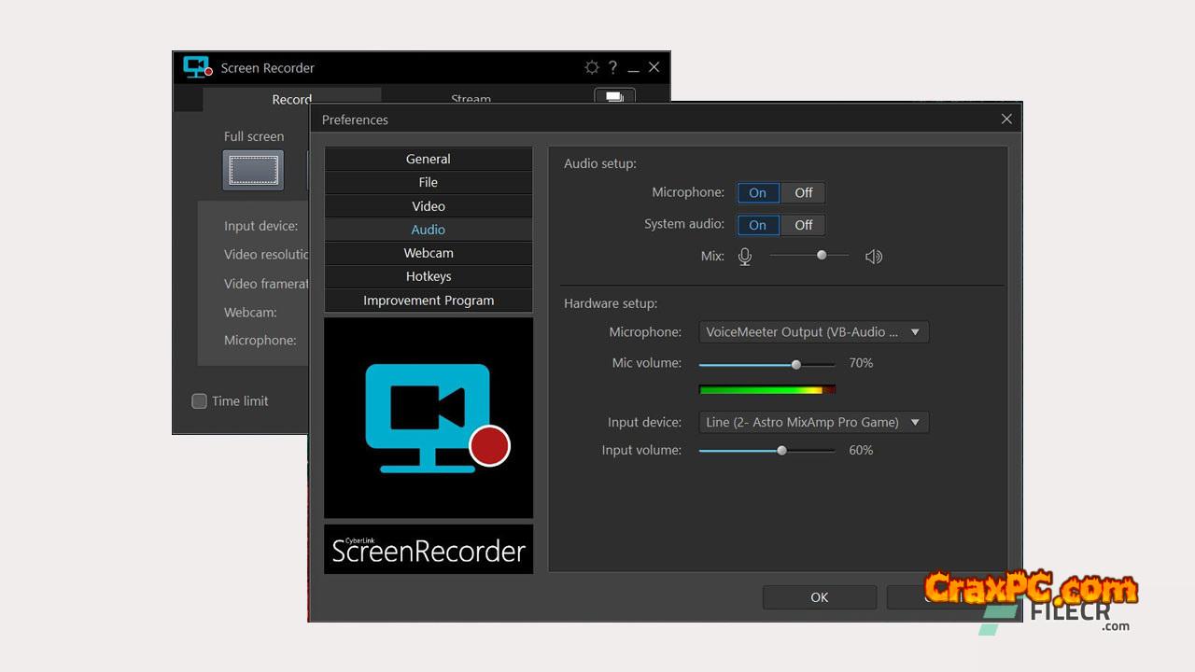Turn System audio Off
Screen dimensions: 1195x672
(803, 225)
